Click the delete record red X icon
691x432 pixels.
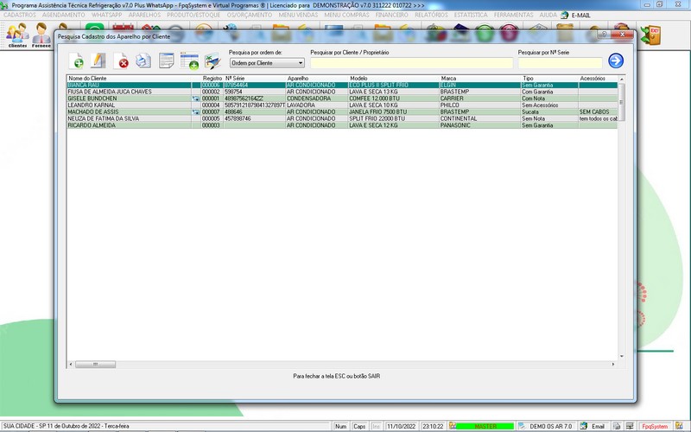[x=123, y=60]
